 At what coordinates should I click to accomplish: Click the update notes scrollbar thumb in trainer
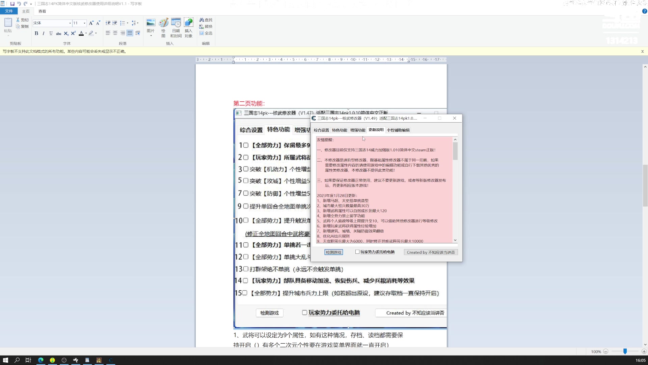455,151
